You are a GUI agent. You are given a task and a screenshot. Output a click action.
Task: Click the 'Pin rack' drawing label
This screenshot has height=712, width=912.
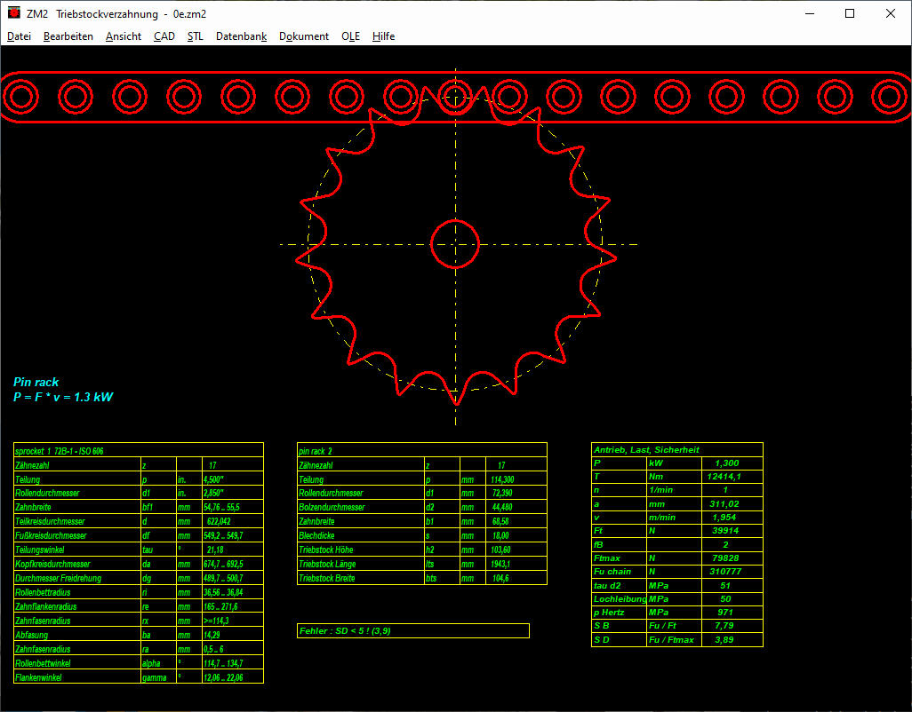pos(36,382)
